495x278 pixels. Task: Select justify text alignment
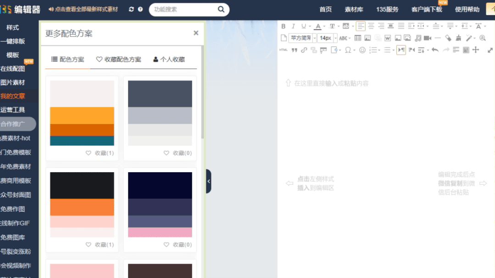401,26
